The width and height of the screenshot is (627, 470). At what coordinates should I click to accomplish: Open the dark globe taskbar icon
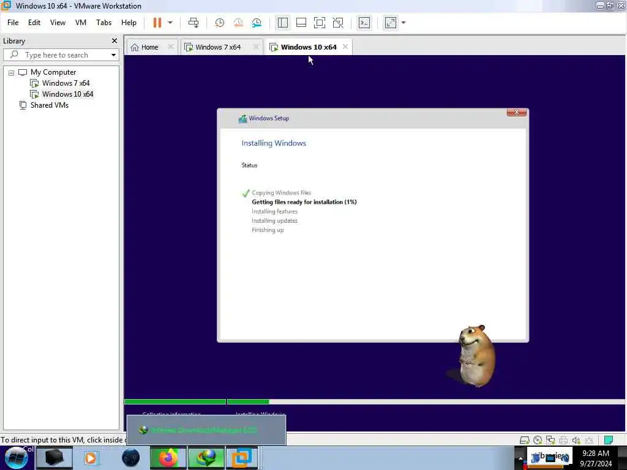point(130,458)
